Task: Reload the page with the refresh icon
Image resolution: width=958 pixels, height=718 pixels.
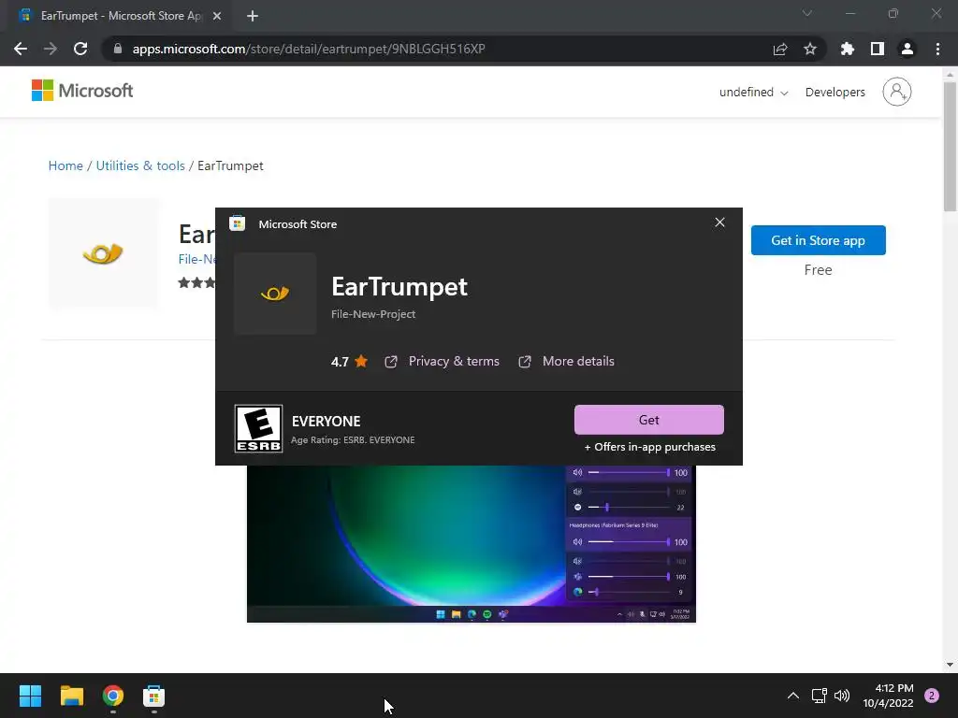Action: pos(80,49)
